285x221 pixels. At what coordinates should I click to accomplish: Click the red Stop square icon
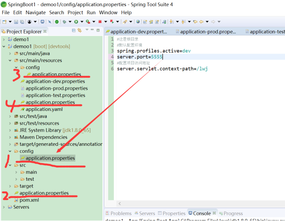click(x=100, y=22)
